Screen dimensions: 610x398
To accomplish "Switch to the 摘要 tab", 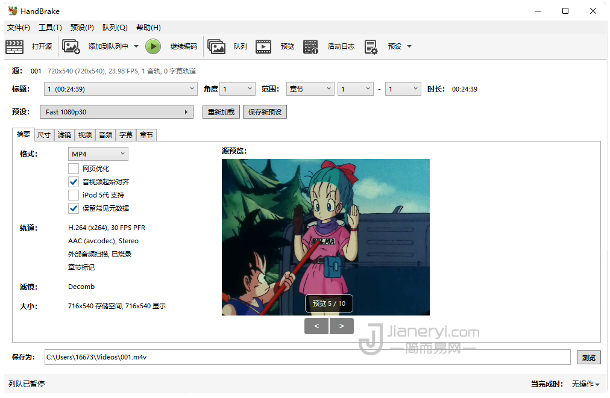I will click(24, 134).
